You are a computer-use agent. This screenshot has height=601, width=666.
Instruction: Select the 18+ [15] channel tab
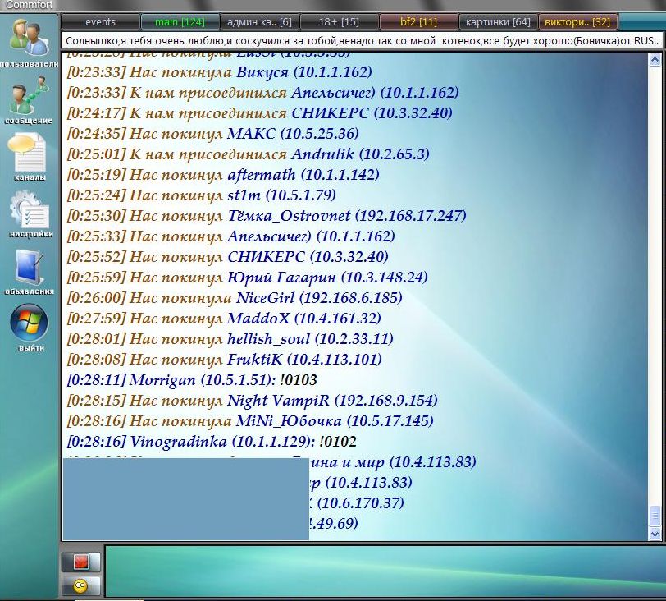(x=339, y=22)
